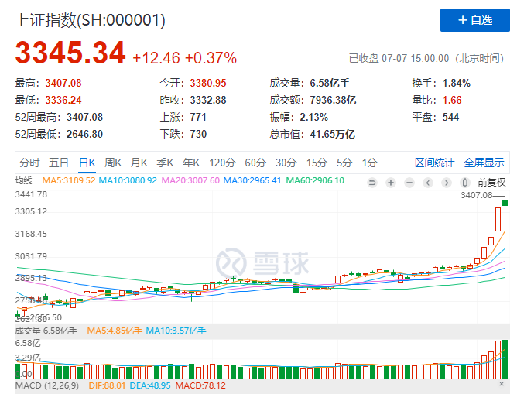Click the 下跌 count 730
Viewport: 517px width, 394px height.
198,134
